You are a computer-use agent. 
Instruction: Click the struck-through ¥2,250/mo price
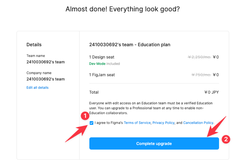pyautogui.click(x=200, y=57)
